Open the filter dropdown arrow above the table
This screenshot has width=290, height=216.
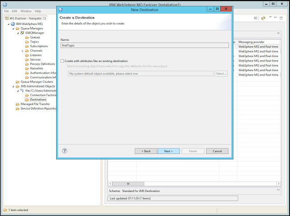click(278, 33)
